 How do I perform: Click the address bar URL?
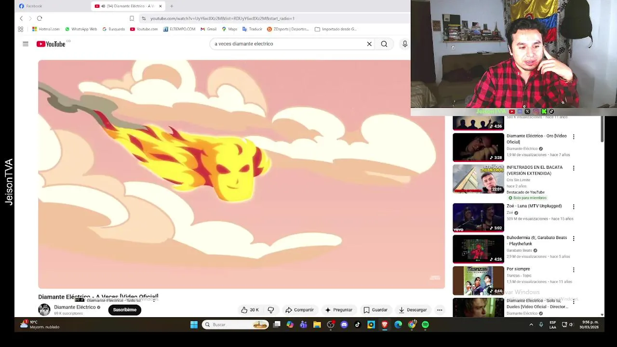coord(222,18)
